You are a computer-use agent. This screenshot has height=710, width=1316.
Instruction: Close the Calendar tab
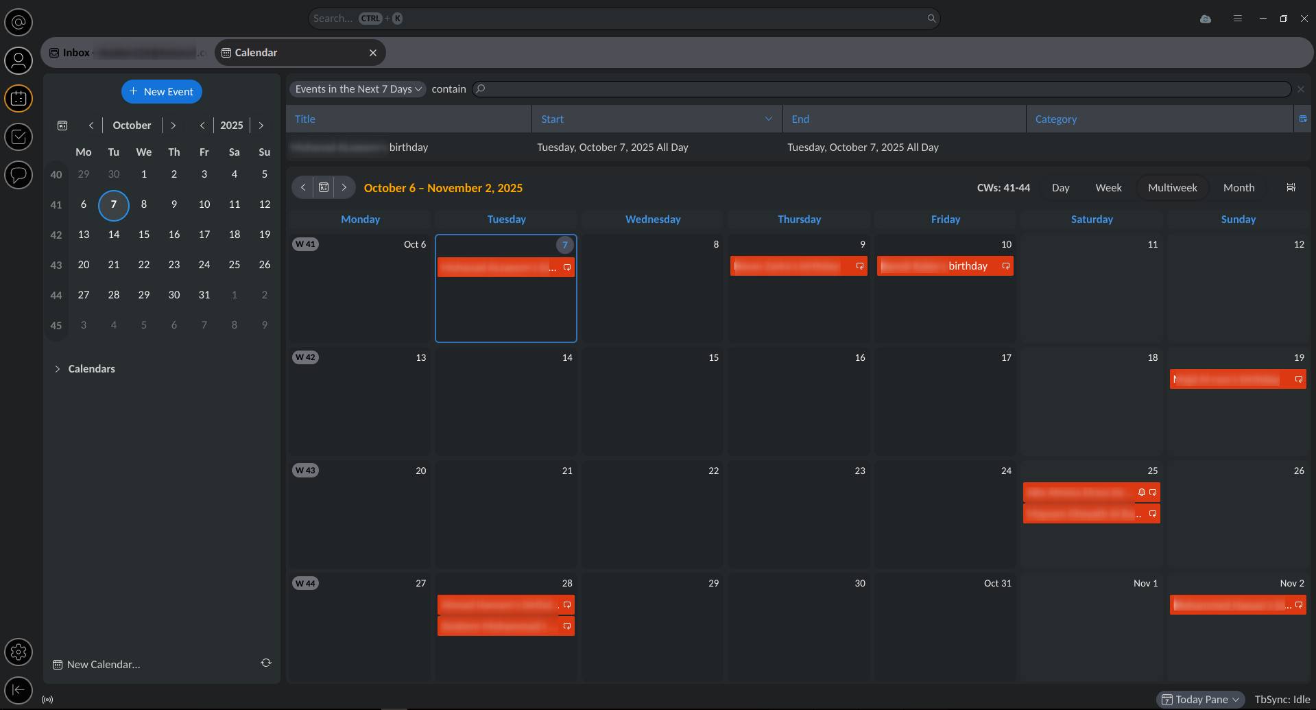373,53
